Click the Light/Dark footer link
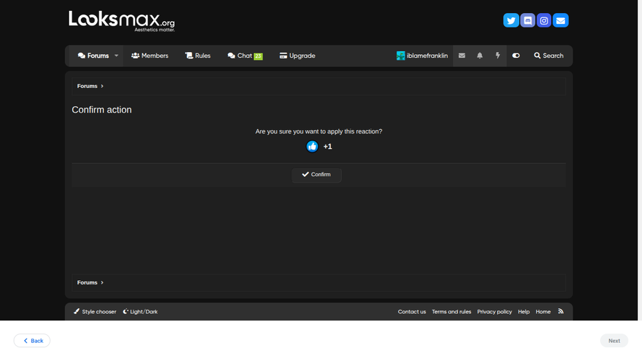 [141, 312]
